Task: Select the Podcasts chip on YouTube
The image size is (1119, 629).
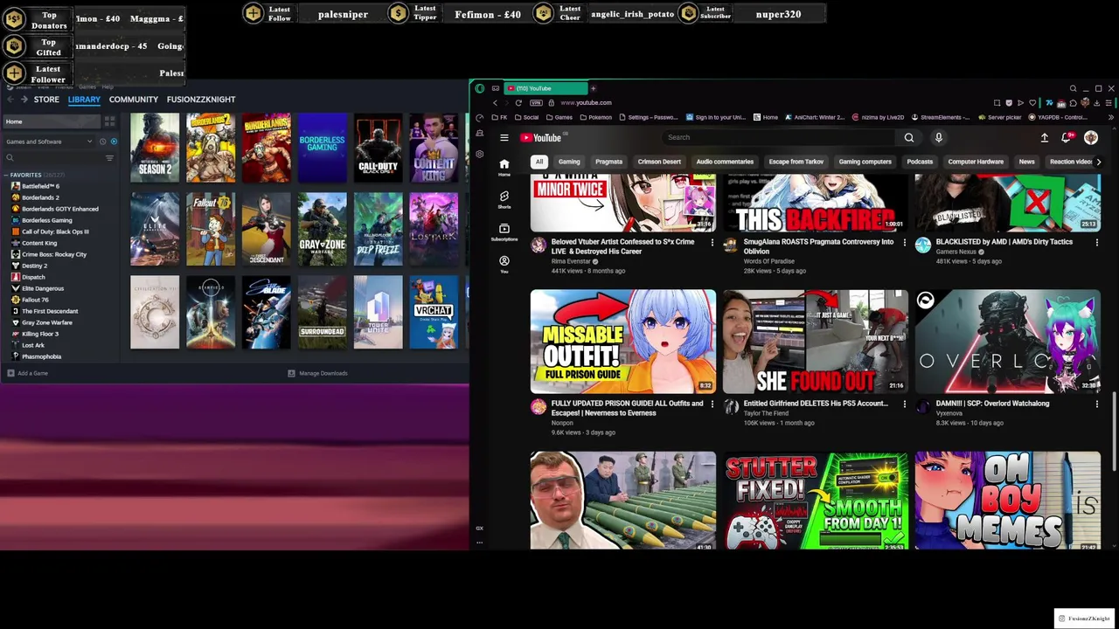Action: [920, 162]
